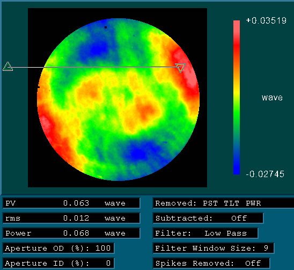Click the color scale bar legend
Image resolution: width=294 pixels, height=270 pixels.
(x=237, y=97)
